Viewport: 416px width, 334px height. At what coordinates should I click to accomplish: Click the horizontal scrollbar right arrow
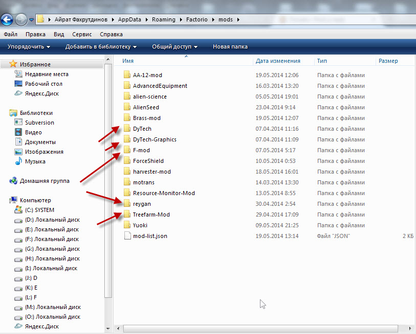[410, 329]
